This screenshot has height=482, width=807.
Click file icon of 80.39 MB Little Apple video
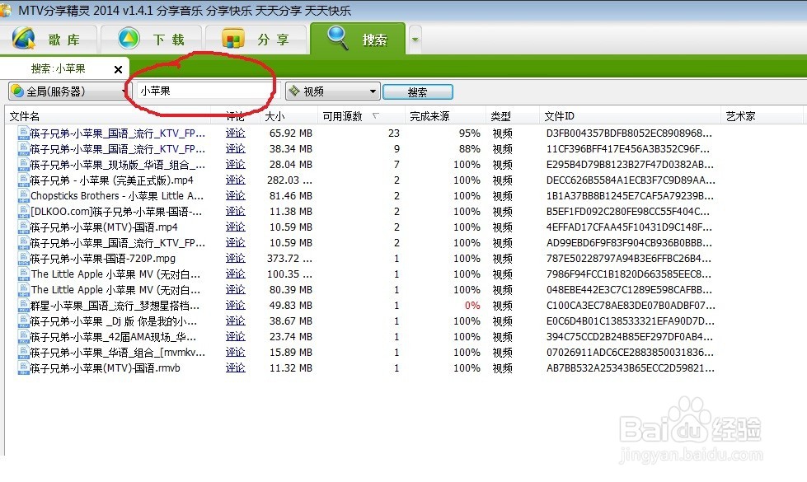23,289
